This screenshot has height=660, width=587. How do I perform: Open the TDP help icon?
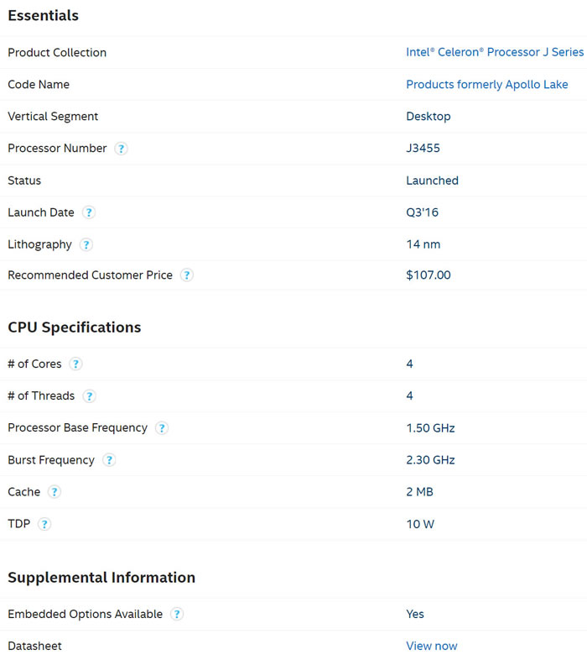pos(44,524)
